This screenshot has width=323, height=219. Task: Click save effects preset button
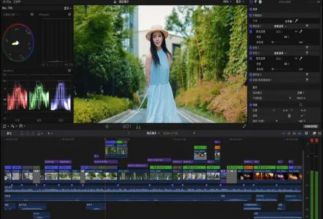[311, 126]
